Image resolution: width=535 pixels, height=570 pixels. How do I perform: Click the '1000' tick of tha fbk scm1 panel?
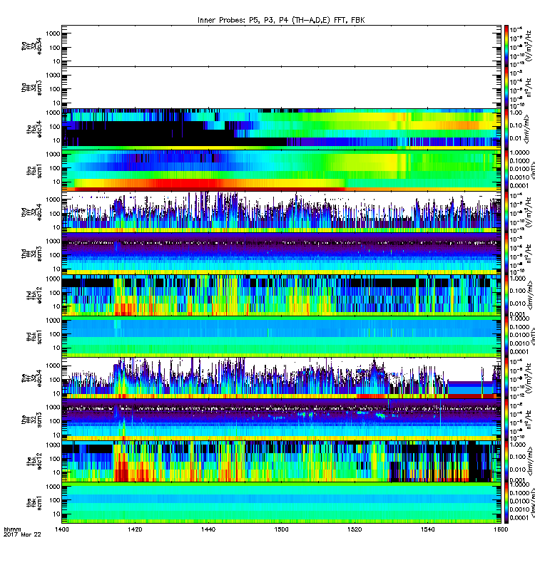click(x=53, y=155)
